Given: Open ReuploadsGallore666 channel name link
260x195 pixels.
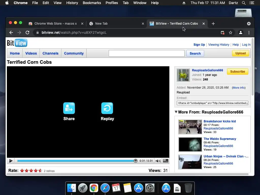Looking at the screenshot, I should tap(207, 70).
